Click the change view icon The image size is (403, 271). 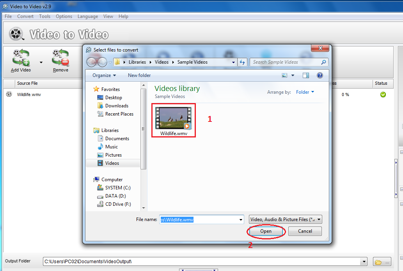pos(285,75)
